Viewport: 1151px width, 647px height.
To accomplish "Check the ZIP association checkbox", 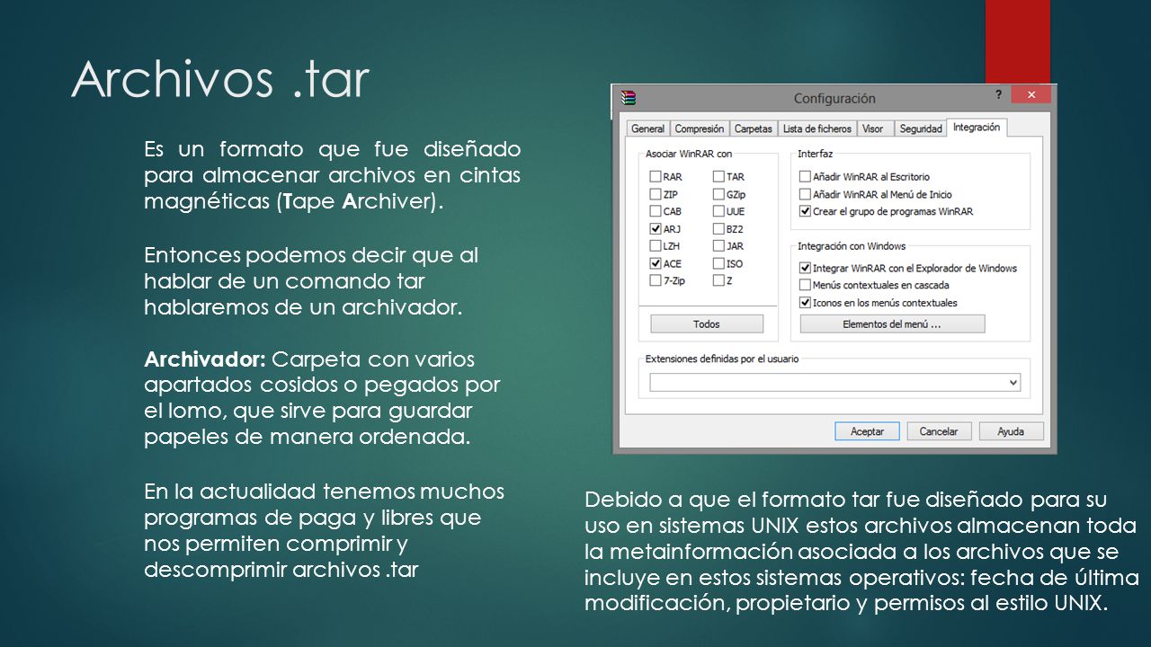I will 656,194.
